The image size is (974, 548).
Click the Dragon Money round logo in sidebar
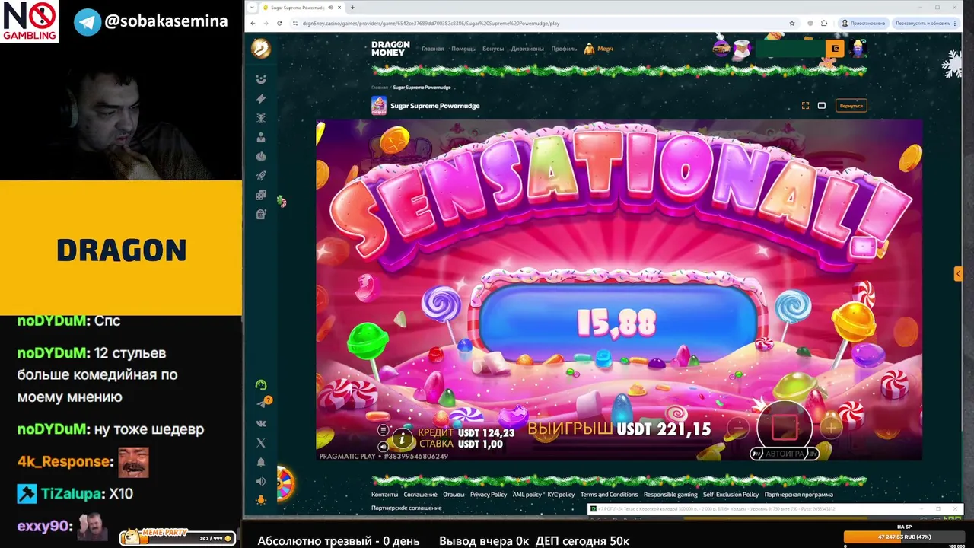[x=260, y=49]
